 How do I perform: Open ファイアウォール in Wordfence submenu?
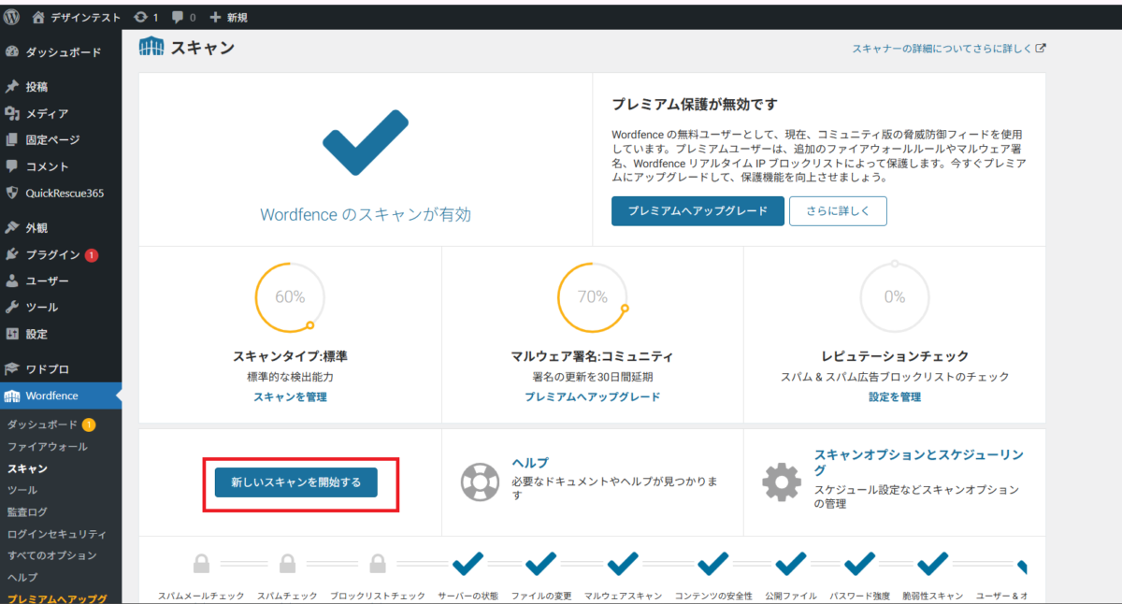pyautogui.click(x=48, y=447)
